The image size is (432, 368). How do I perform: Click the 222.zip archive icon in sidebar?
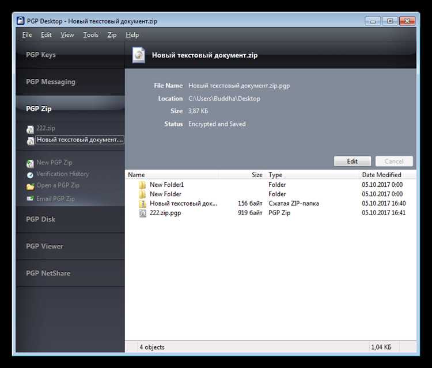click(x=30, y=129)
